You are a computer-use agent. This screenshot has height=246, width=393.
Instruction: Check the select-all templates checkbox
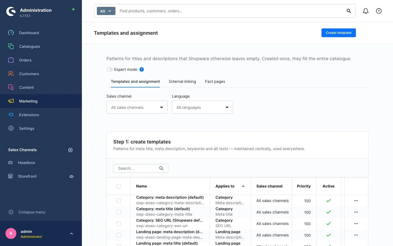click(119, 186)
